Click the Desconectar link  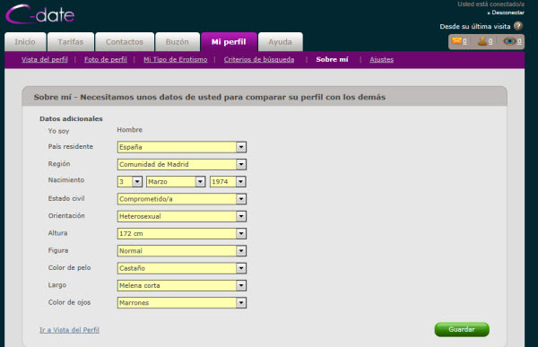coord(508,13)
